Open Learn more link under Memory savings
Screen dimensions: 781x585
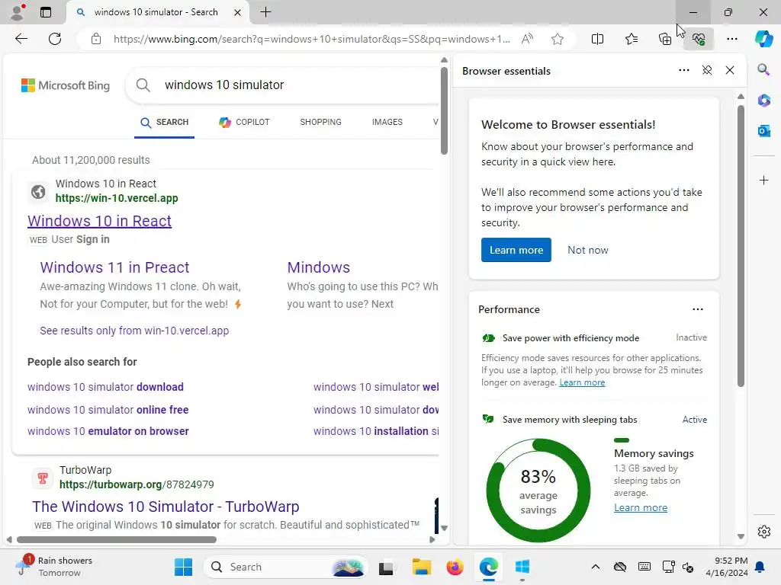tap(641, 507)
